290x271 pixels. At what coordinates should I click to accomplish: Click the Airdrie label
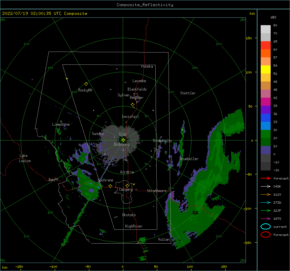coord(127,172)
